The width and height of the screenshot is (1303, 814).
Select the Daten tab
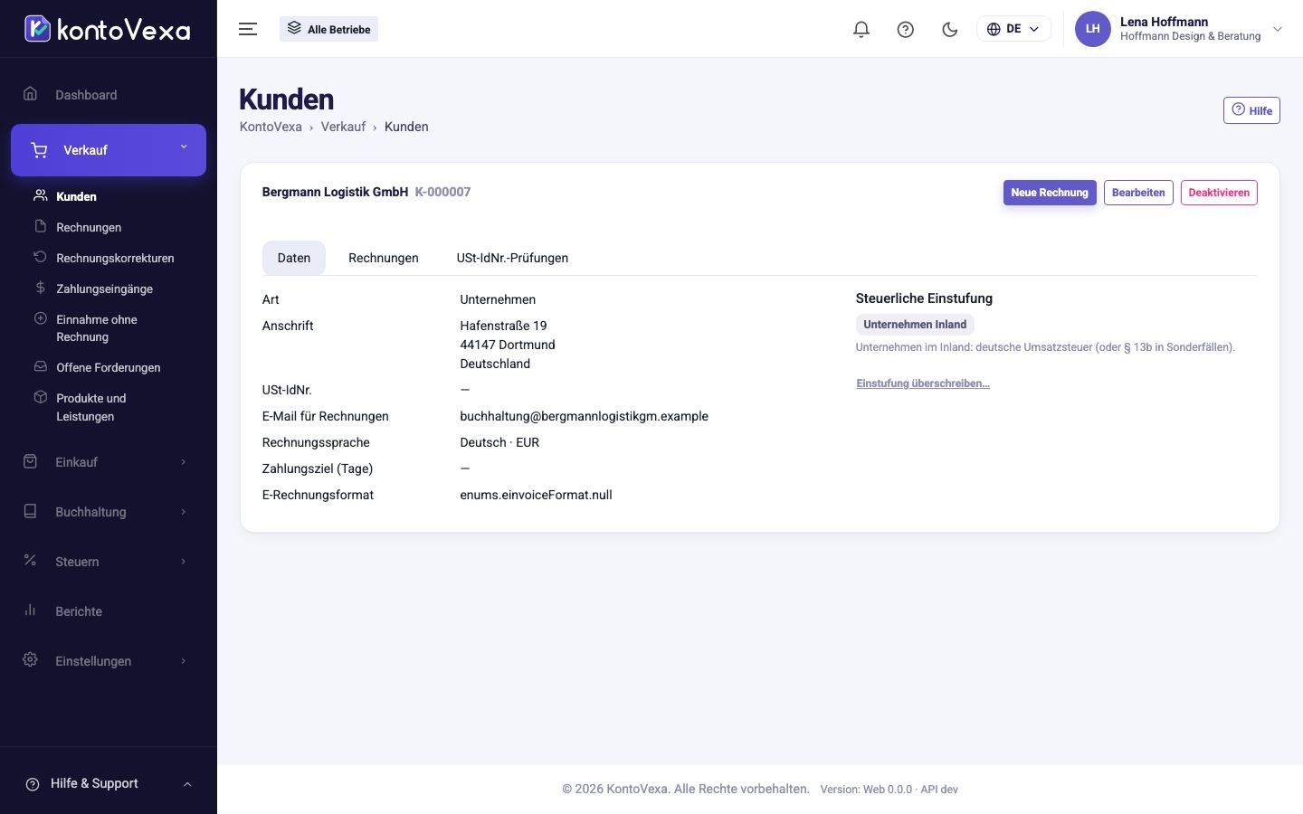(294, 258)
